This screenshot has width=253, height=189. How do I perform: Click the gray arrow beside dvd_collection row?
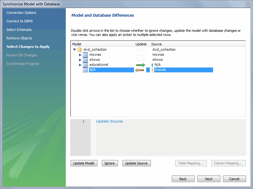pyautogui.click(x=140, y=49)
